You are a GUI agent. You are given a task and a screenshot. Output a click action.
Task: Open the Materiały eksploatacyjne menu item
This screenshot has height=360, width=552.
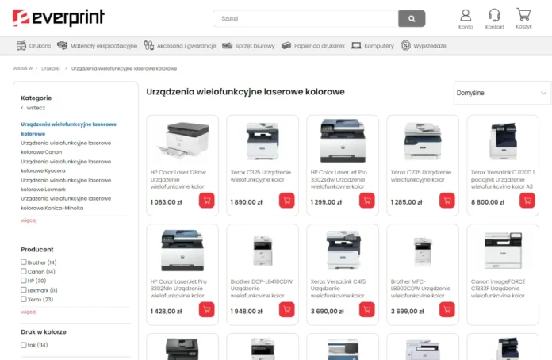coord(104,46)
